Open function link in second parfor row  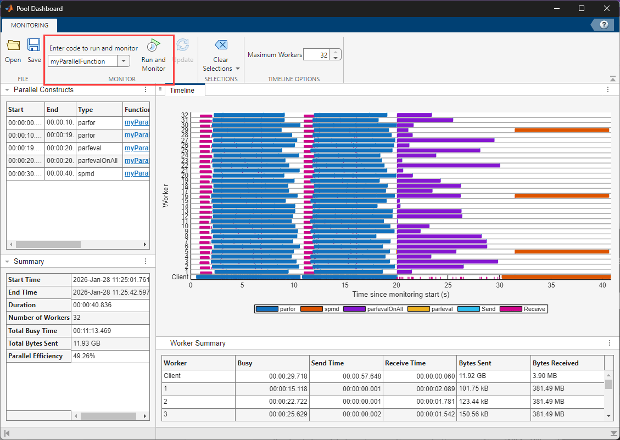[137, 135]
